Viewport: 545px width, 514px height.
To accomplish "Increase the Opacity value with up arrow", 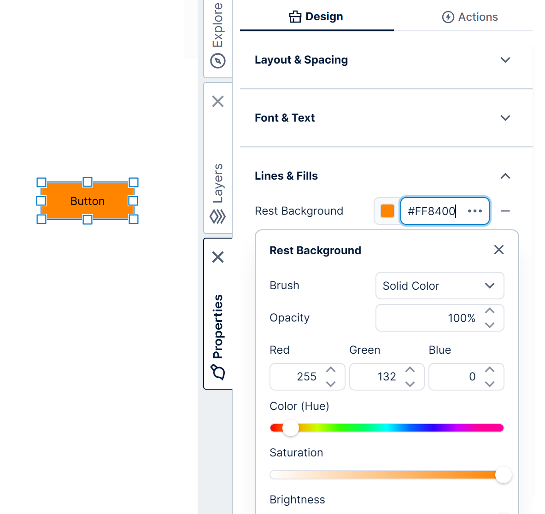I will tap(490, 311).
